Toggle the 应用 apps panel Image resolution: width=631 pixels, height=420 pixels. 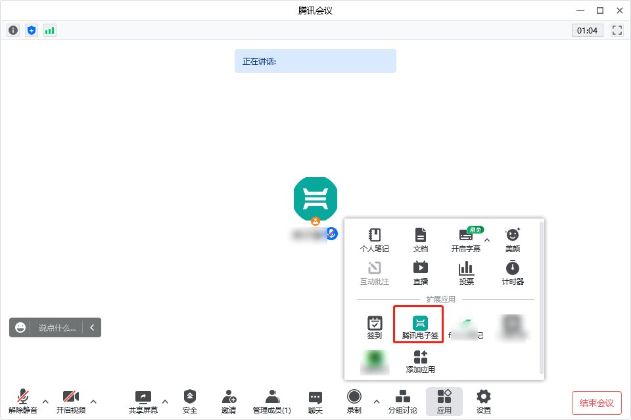coord(444,401)
